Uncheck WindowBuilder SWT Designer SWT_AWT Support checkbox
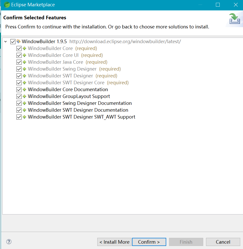The width and height of the screenshot is (243, 249). coord(19,117)
